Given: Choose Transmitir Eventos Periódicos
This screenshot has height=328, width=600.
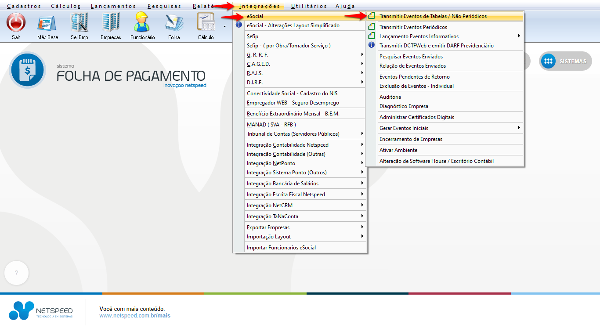Looking at the screenshot, I should (x=413, y=27).
